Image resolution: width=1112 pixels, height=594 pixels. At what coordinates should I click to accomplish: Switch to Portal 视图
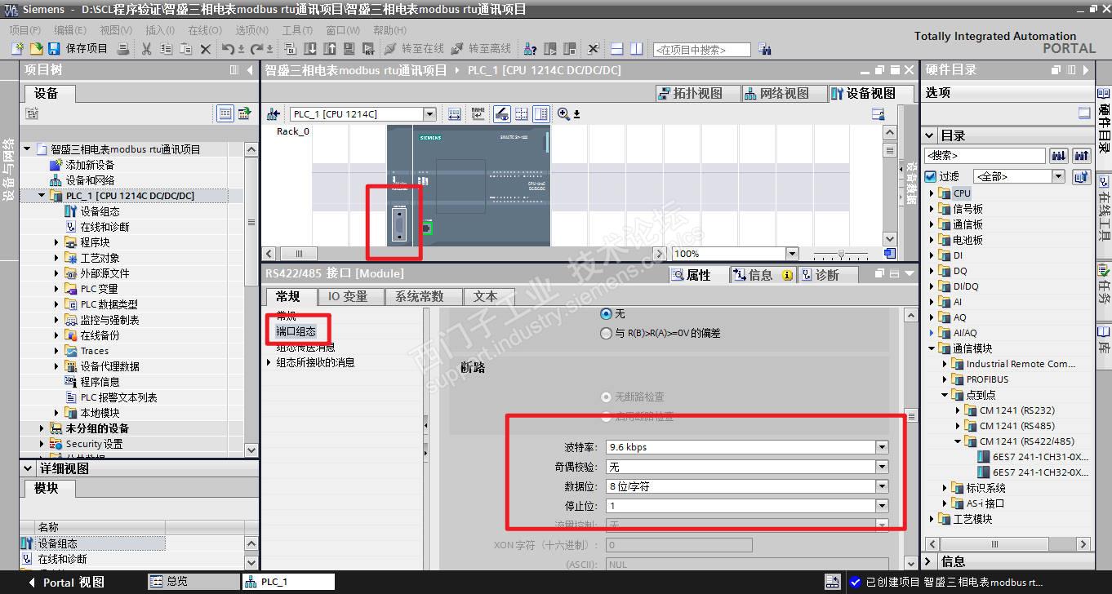coord(67,583)
